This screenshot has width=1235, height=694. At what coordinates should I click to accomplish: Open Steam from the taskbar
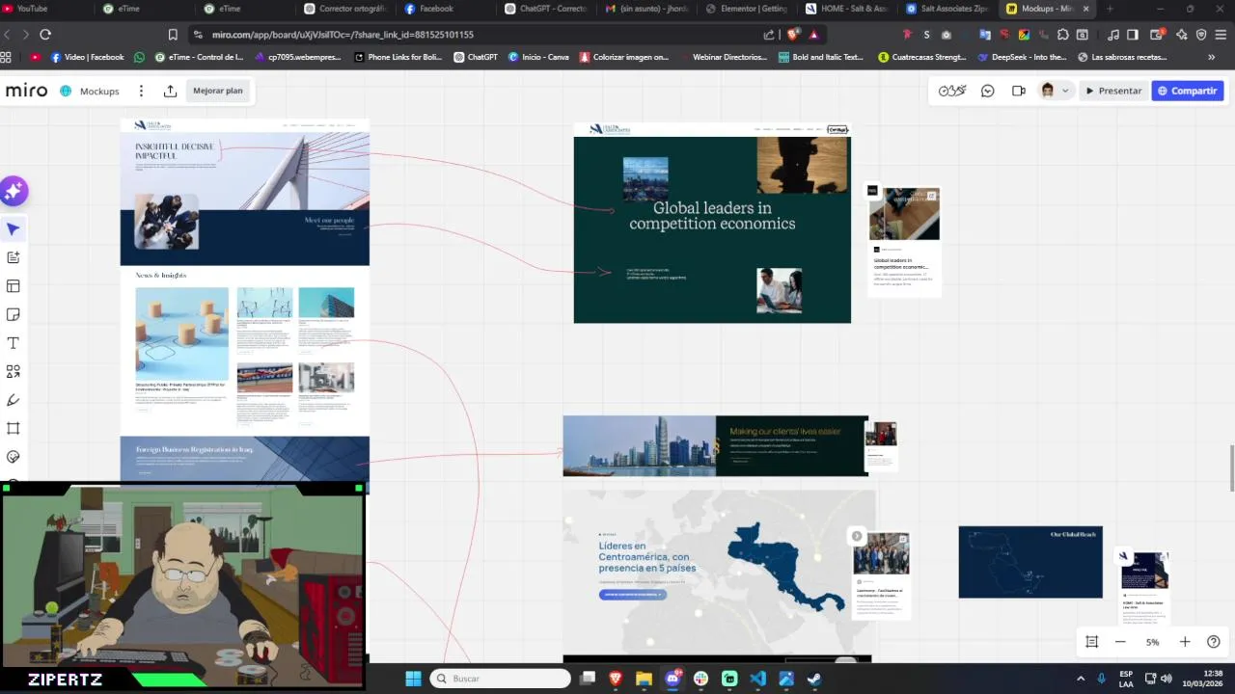pos(814,679)
